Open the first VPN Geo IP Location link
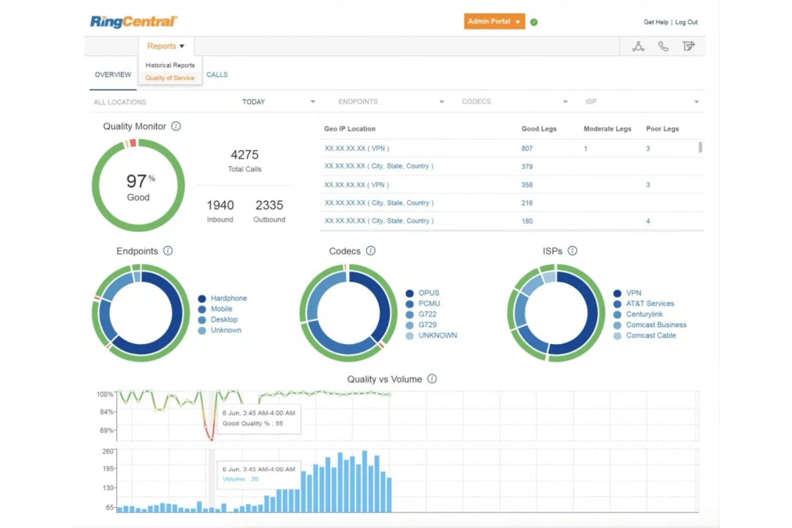 [x=357, y=148]
